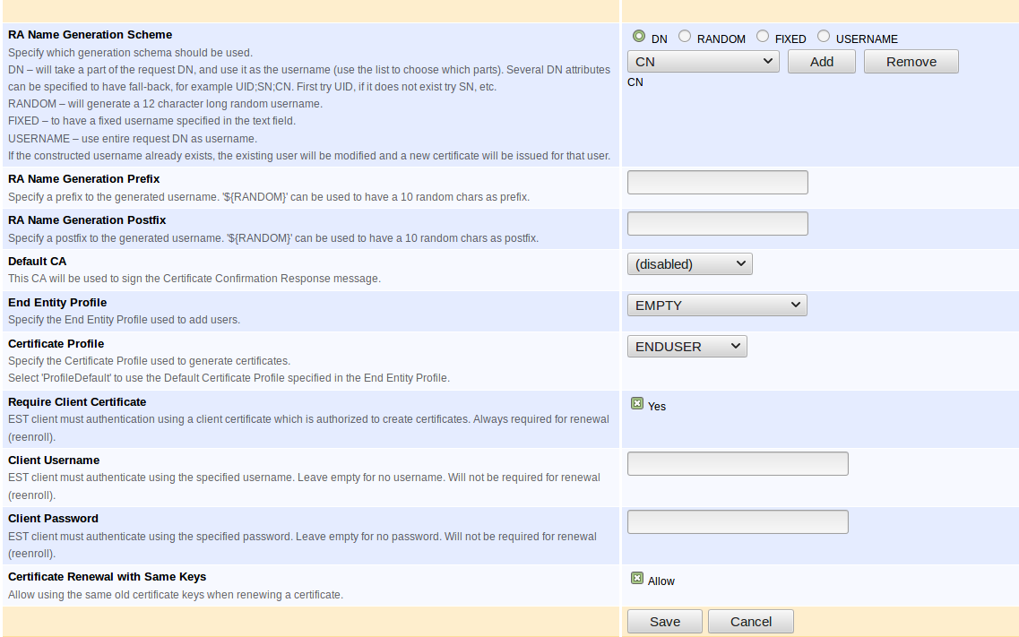
Task: Save the EST configuration
Action: 664,621
